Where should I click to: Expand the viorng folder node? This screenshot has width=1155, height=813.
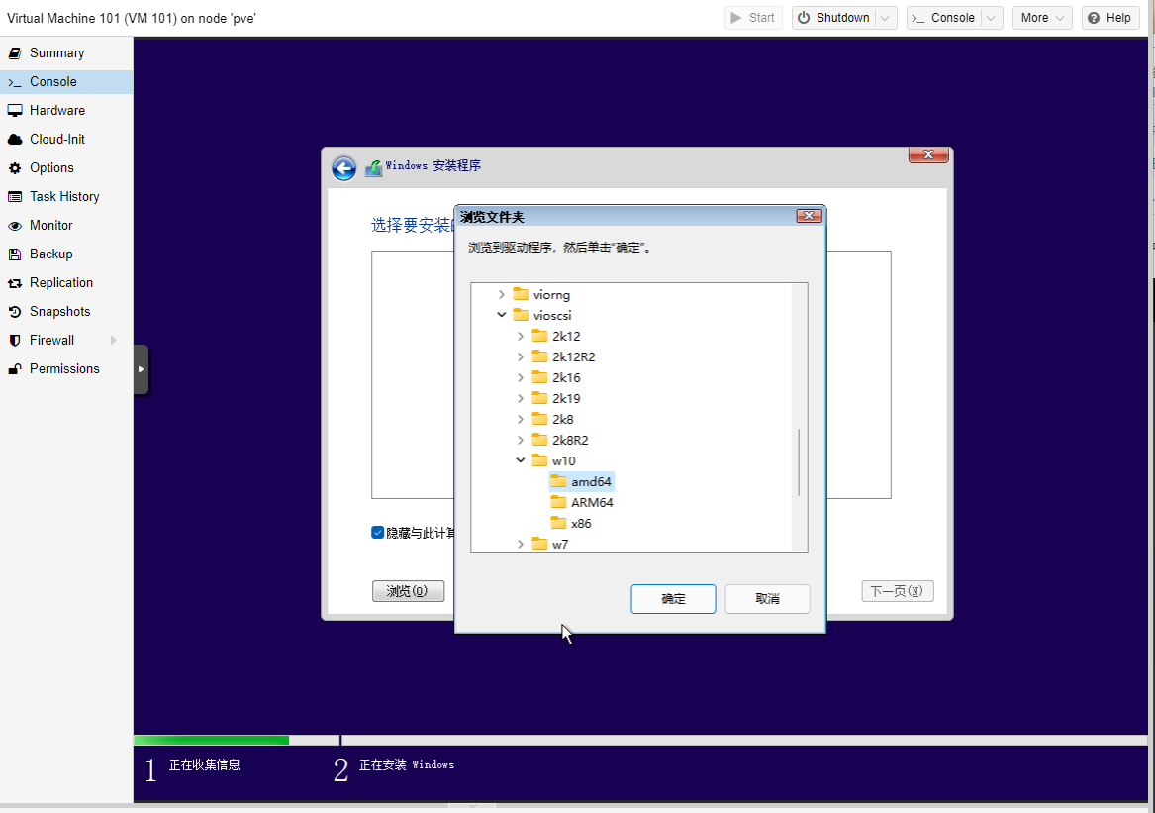502,294
